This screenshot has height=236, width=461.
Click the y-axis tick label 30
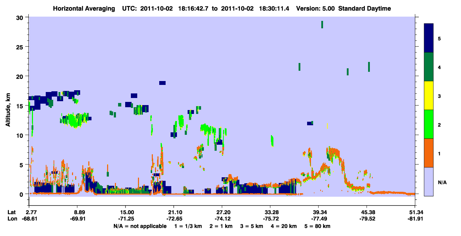point(21,18)
